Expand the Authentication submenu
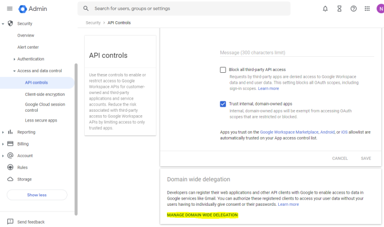The width and height of the screenshot is (384, 227). (x=14, y=59)
